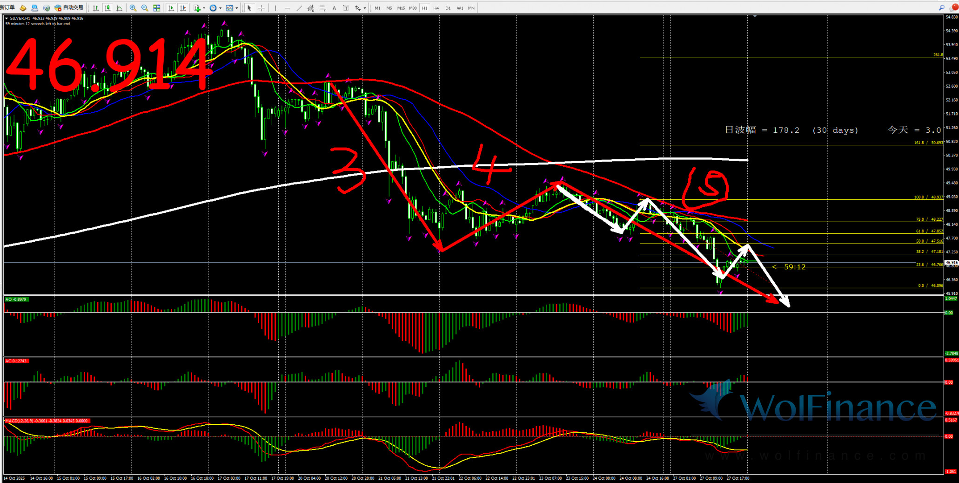Switch chart to bar chart view

95,8
